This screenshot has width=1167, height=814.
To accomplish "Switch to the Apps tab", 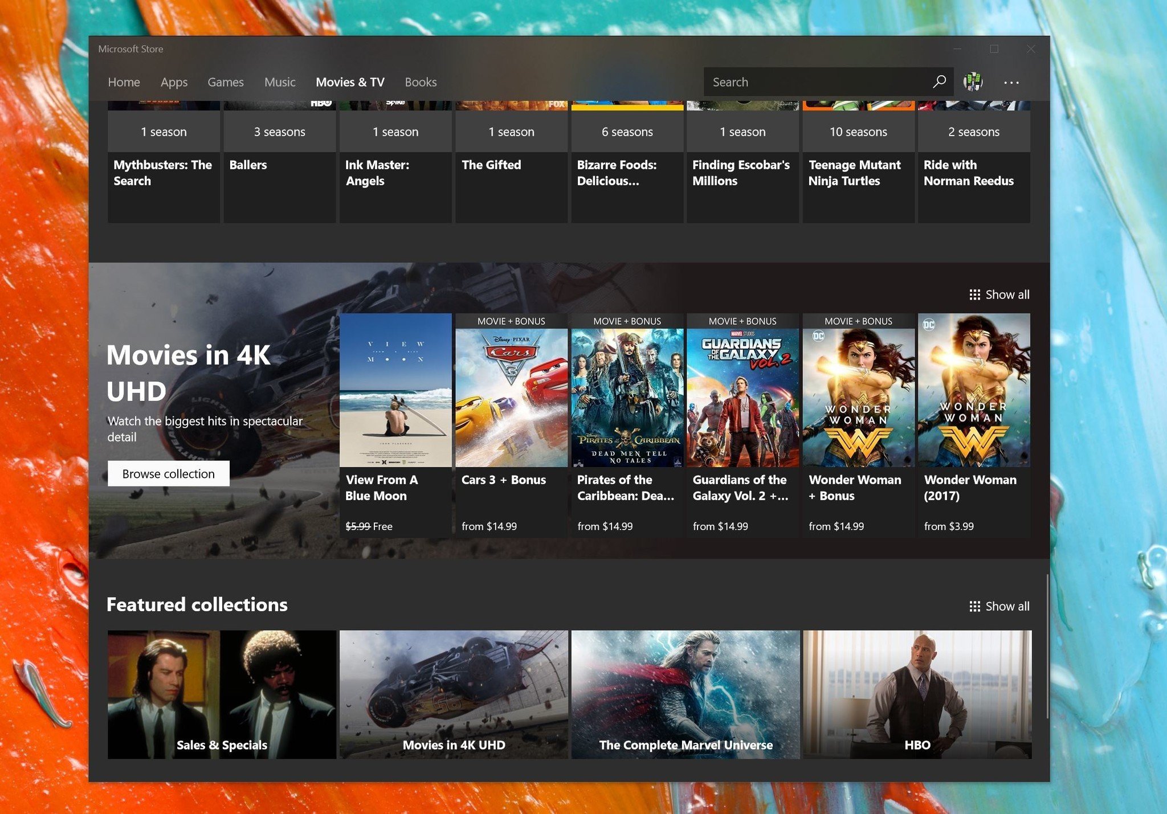I will point(174,82).
